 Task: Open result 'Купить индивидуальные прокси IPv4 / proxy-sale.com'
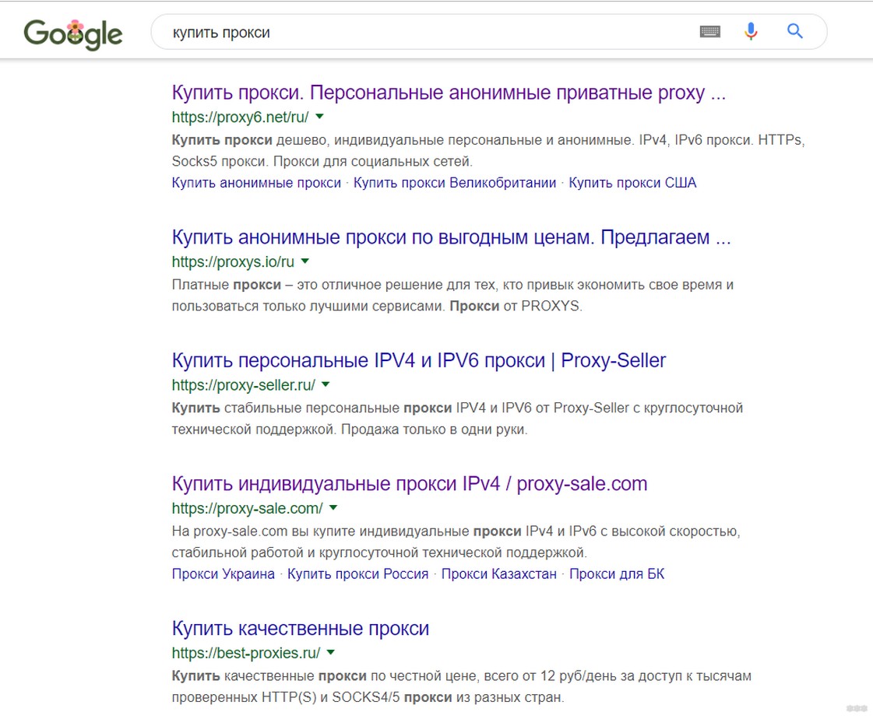(409, 484)
